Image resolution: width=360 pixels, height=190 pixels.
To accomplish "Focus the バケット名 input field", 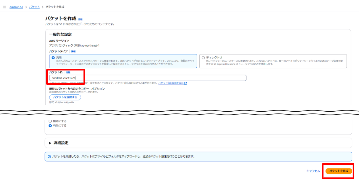I will coord(148,78).
